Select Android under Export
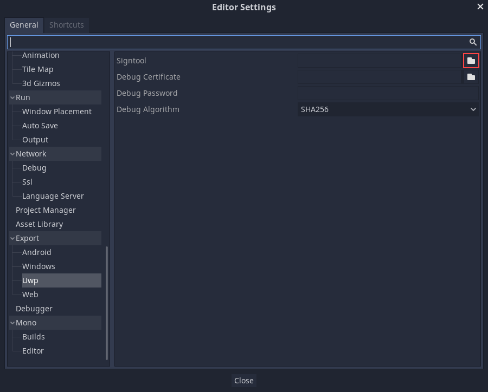Image resolution: width=488 pixels, height=392 pixels. coord(36,252)
